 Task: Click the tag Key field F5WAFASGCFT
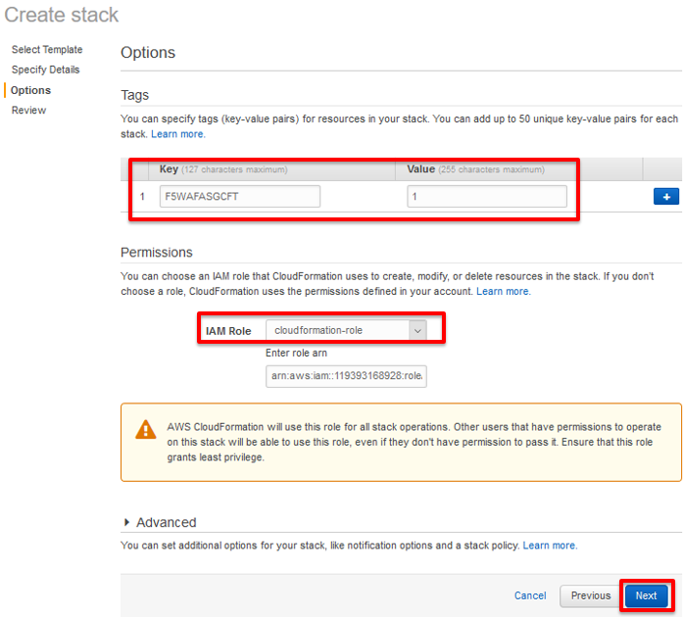[x=240, y=197]
